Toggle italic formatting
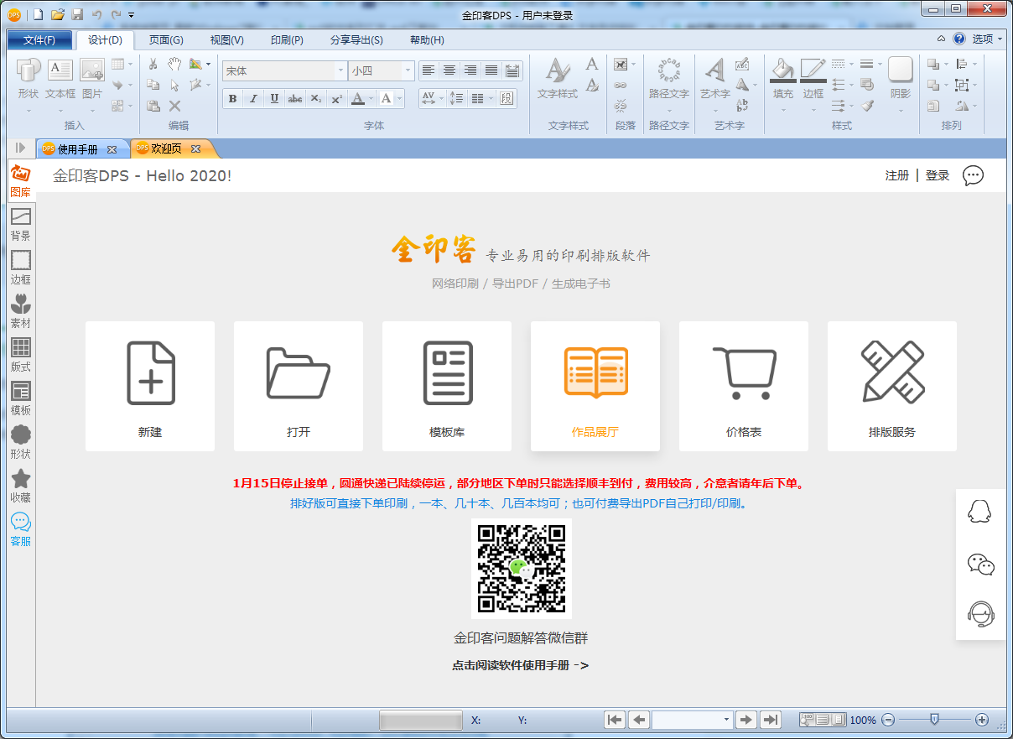Screen dimensions: 1013x739 coord(253,99)
